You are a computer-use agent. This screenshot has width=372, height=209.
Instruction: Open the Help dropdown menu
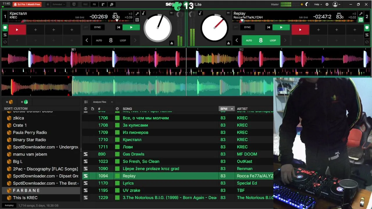(318, 4)
